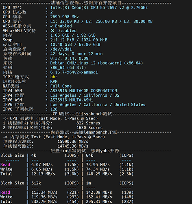Click the 'IPV4 ASN' row label

tap(12, 91)
